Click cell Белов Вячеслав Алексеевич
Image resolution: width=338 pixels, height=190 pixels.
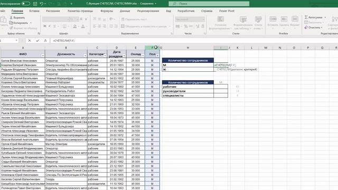(x=23, y=61)
